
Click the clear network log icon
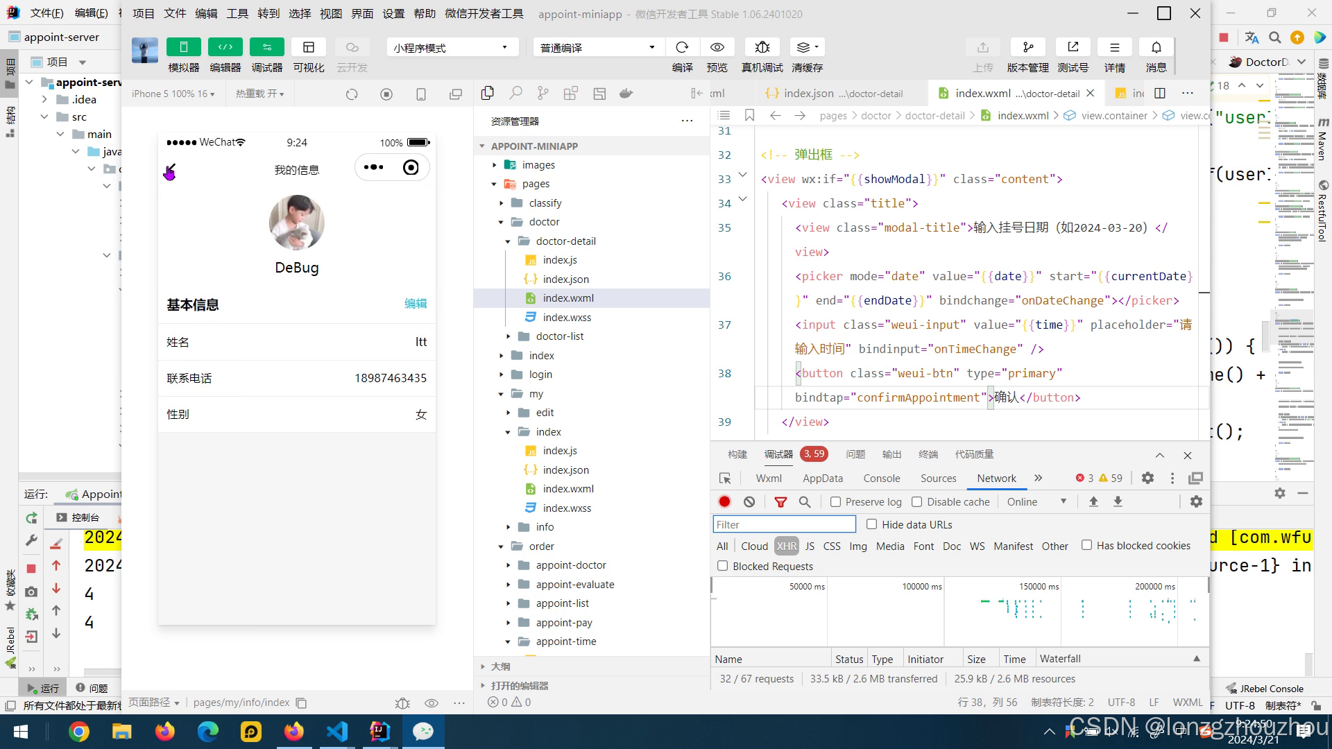click(749, 501)
